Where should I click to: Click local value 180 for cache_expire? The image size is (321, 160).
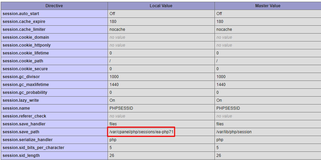pos(113,22)
